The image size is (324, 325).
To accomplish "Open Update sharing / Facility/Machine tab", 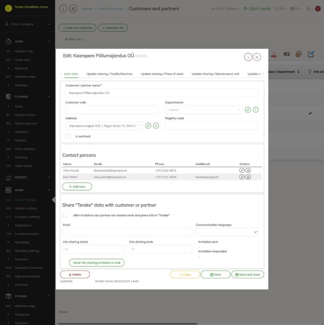I will (x=109, y=74).
